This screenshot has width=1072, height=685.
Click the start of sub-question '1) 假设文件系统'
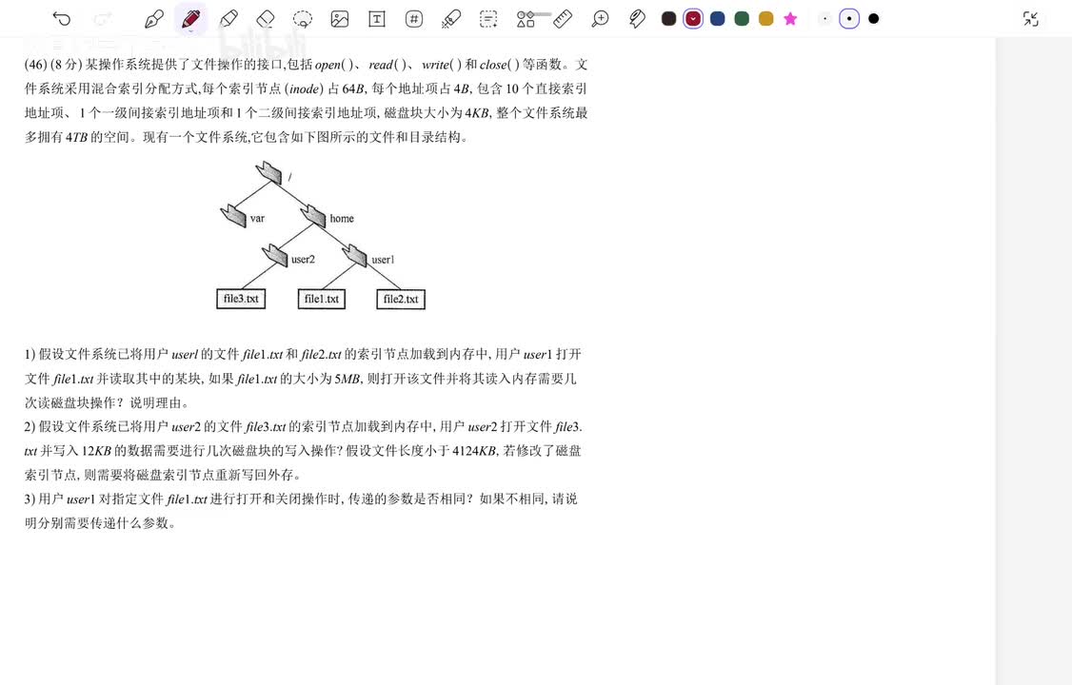point(70,355)
